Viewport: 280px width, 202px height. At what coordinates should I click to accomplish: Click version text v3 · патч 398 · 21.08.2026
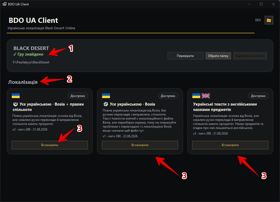(x=210, y=134)
